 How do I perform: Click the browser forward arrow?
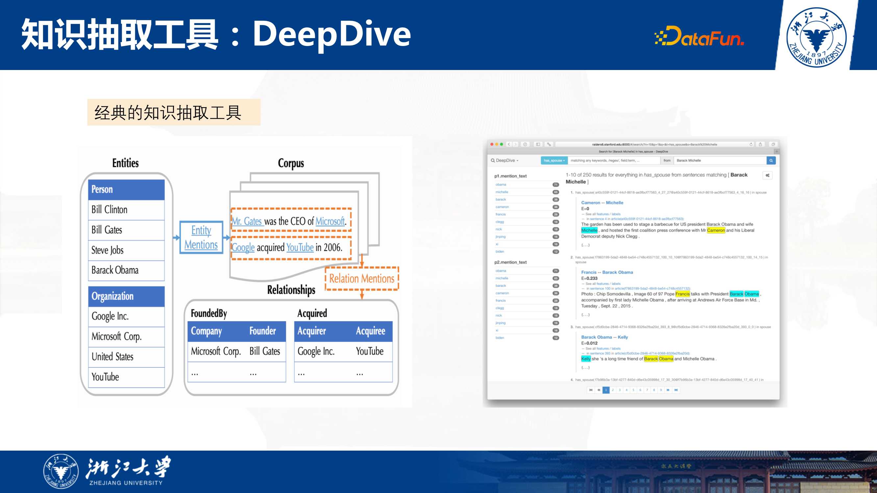[515, 144]
